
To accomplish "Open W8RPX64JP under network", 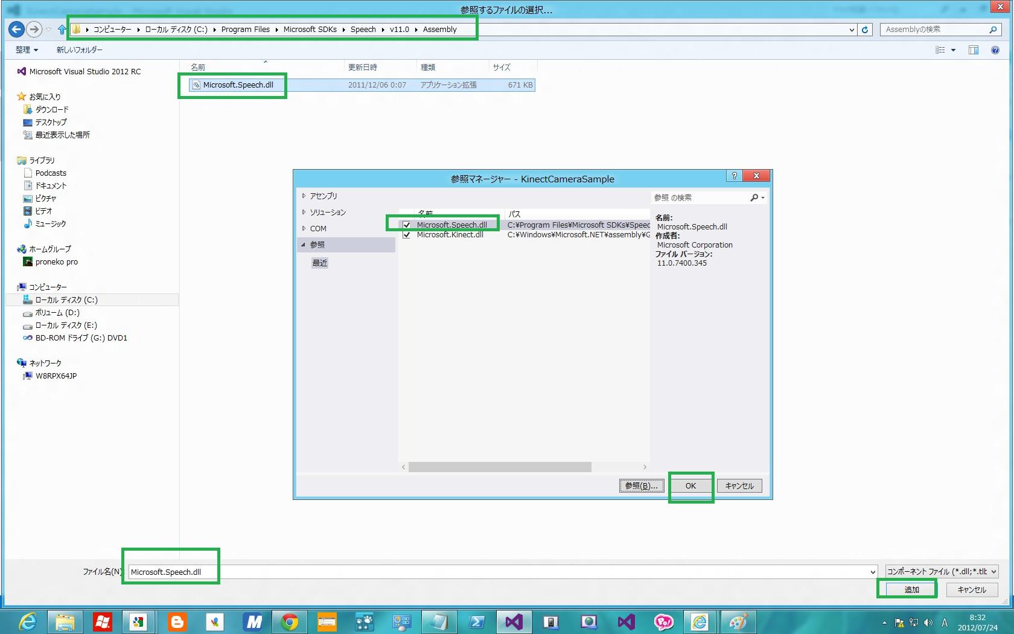I will (56, 376).
